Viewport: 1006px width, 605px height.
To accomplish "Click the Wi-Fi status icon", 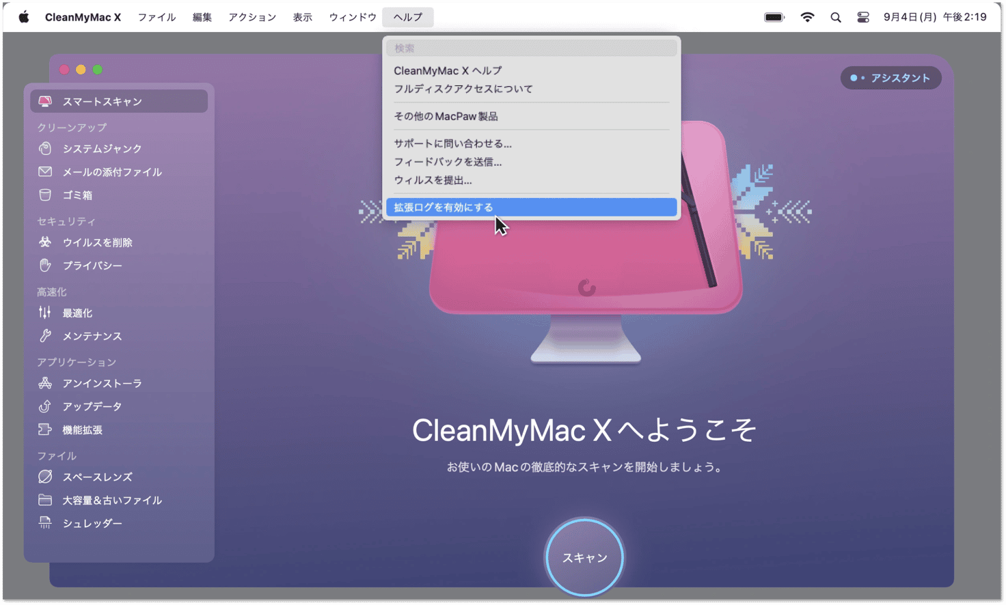I will (807, 17).
